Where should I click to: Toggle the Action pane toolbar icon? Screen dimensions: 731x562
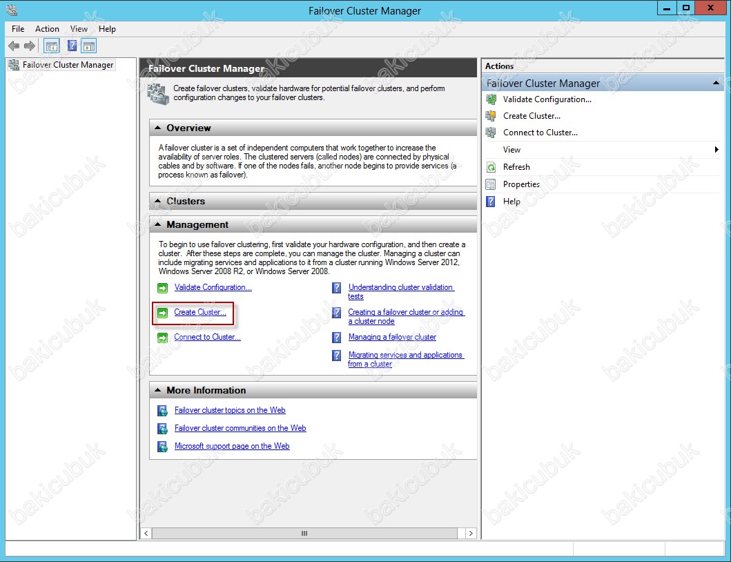point(88,46)
